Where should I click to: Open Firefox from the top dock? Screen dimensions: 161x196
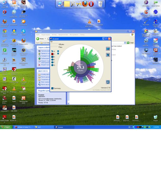[x=85, y=4]
